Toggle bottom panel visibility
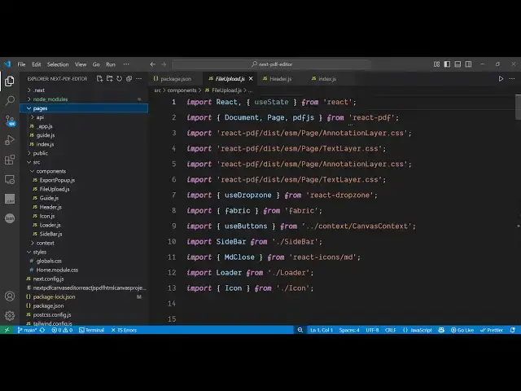This screenshot has width=521, height=391. pos(458,64)
